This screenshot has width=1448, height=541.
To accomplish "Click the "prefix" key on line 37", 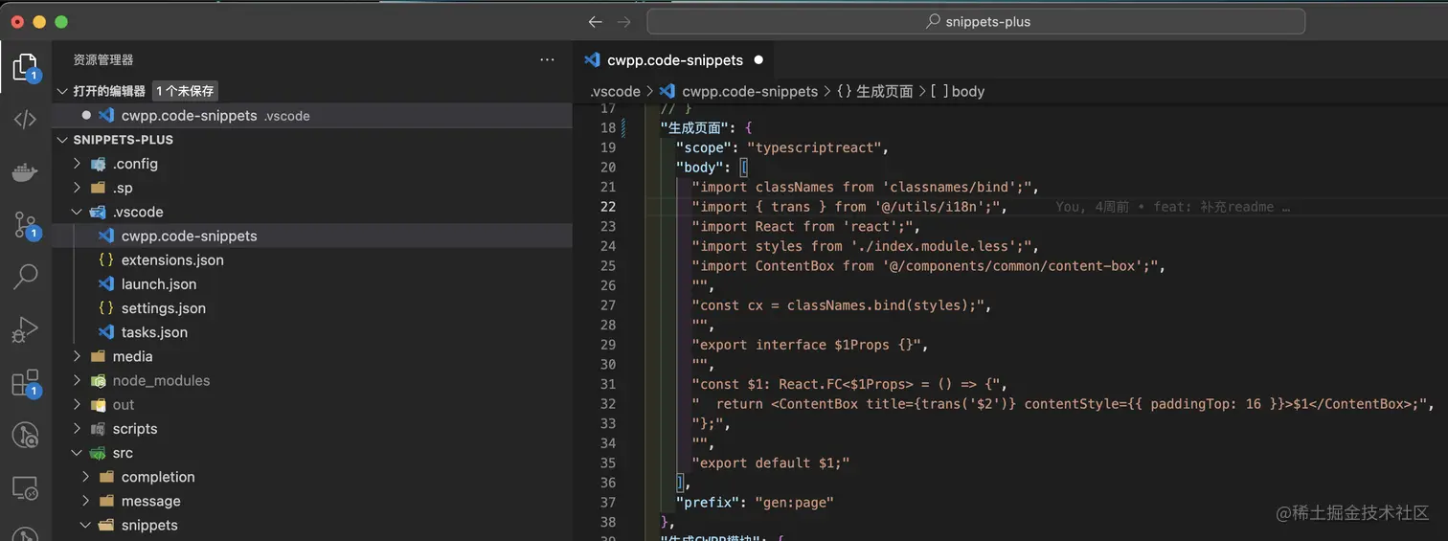I will click(x=707, y=502).
